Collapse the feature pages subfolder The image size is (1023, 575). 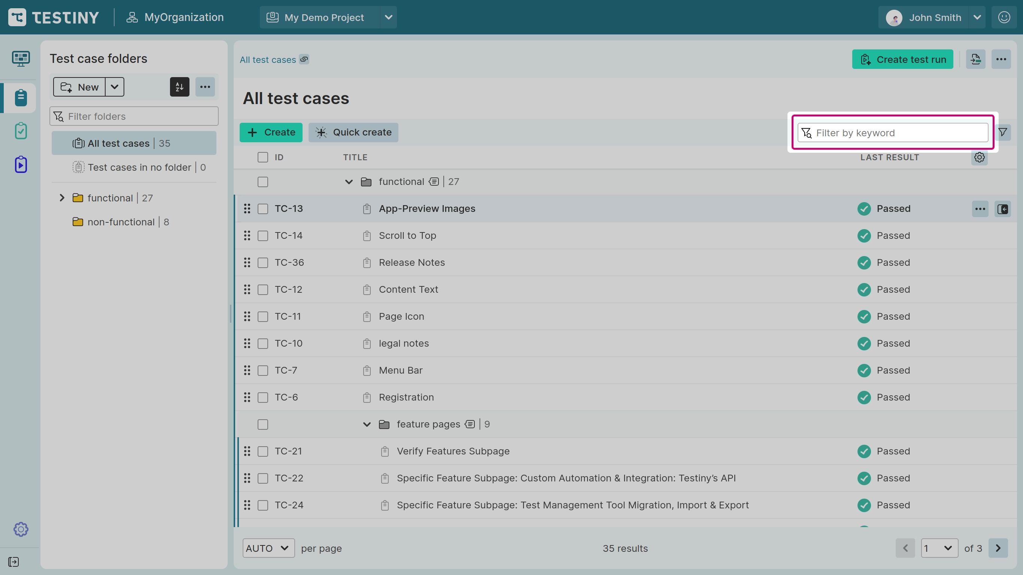(x=366, y=424)
